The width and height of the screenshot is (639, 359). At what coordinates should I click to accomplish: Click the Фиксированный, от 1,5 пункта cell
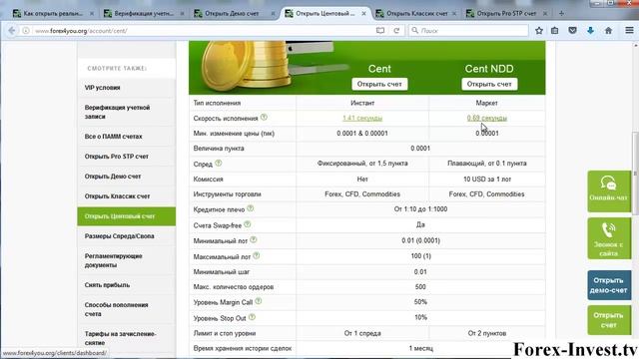pos(362,164)
